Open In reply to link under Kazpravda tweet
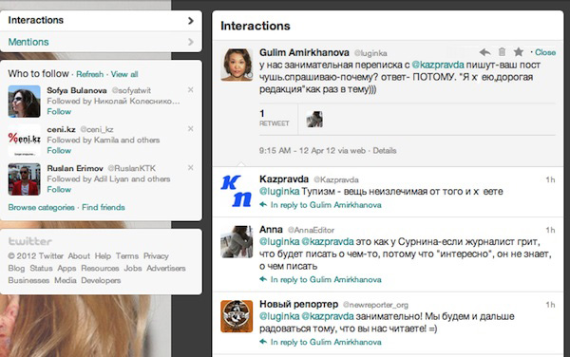Viewport: 570px width, 357px height. click(326, 205)
